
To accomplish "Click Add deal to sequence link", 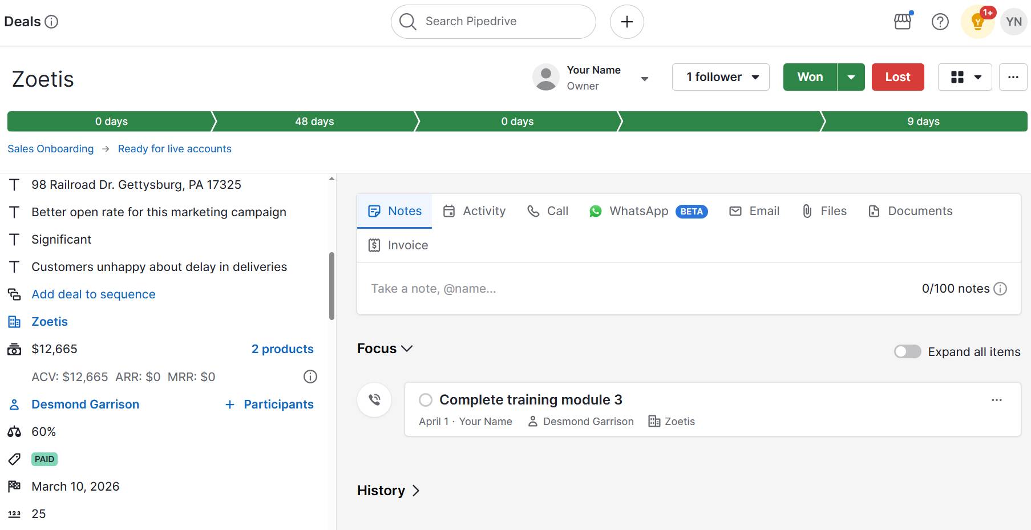I will (x=94, y=294).
